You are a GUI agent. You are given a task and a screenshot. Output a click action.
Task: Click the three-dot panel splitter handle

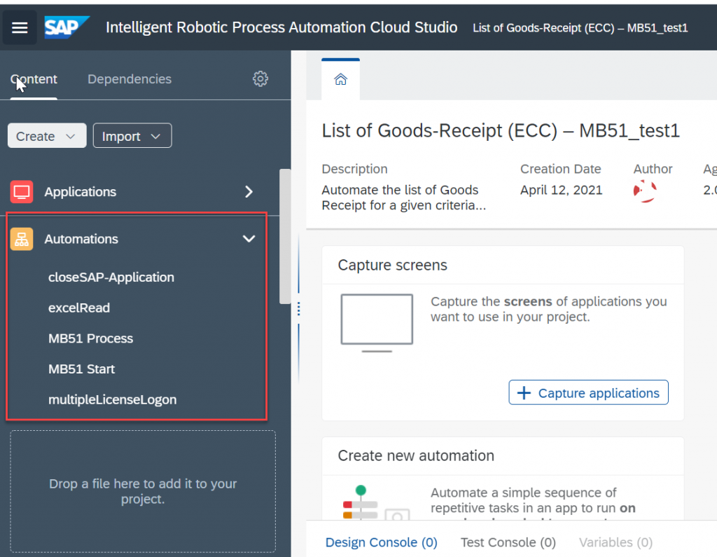(298, 309)
